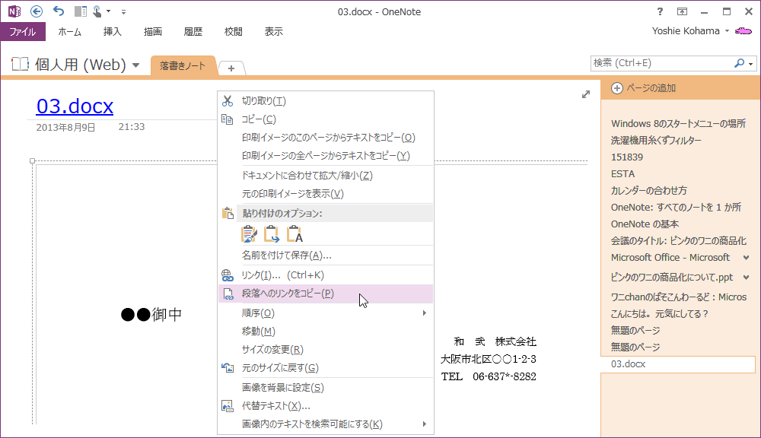Select the middle Merge Formatting paste icon
761x438 pixels.
272,233
